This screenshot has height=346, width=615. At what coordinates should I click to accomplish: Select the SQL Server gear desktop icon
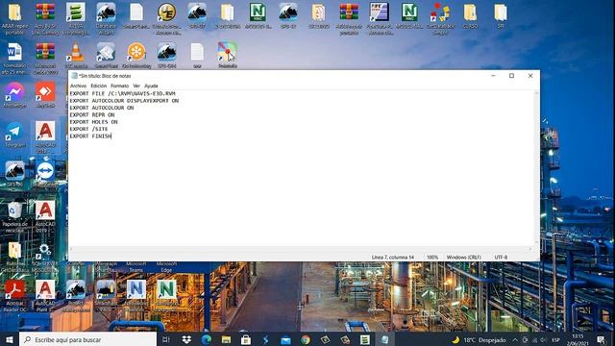[x=45, y=257]
